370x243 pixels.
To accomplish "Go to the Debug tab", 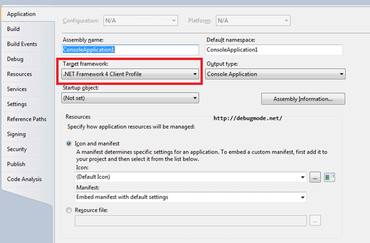I will tap(15, 59).
